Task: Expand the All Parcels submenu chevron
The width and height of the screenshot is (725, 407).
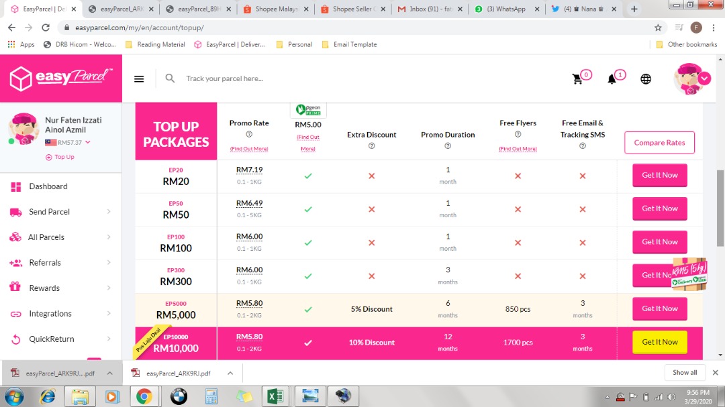Action: coord(109,237)
